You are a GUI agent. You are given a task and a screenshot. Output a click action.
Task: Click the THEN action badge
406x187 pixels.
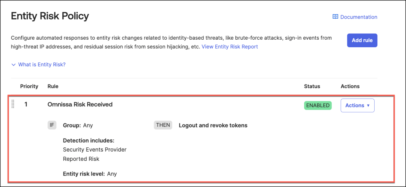point(163,125)
